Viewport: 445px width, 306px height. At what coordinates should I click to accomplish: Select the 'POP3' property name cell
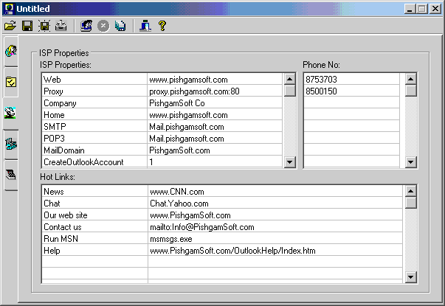(94, 139)
